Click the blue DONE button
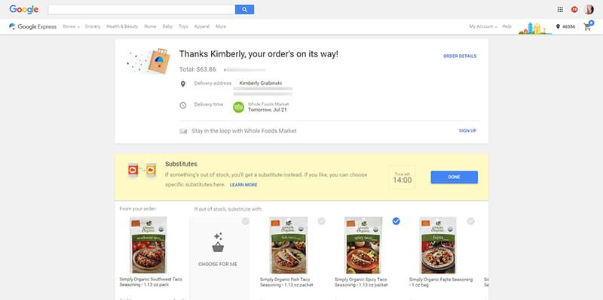Image resolution: width=603 pixels, height=300 pixels. pos(455,177)
